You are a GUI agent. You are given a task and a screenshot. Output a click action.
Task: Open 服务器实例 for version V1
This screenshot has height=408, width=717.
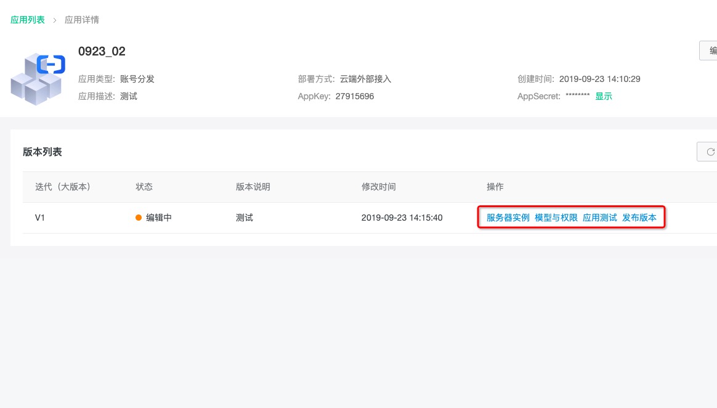[508, 218]
